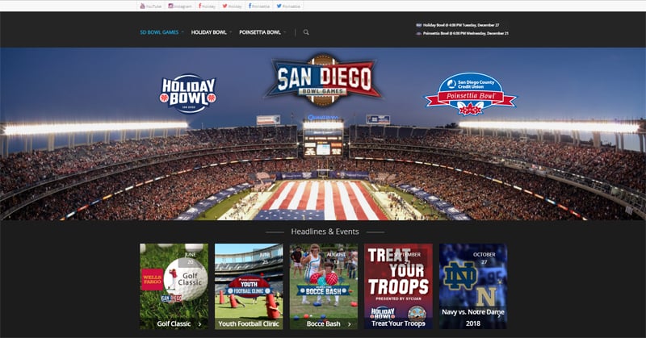The height and width of the screenshot is (338, 646).
Task: Expand the Poinsettia Bowl menu
Action: tap(262, 32)
